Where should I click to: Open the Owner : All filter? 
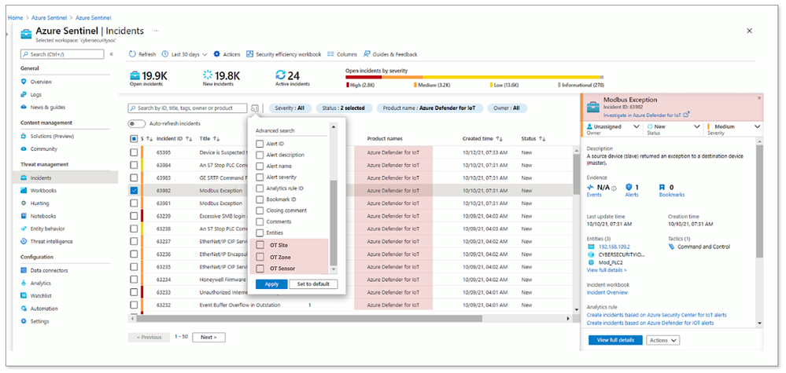(507, 108)
